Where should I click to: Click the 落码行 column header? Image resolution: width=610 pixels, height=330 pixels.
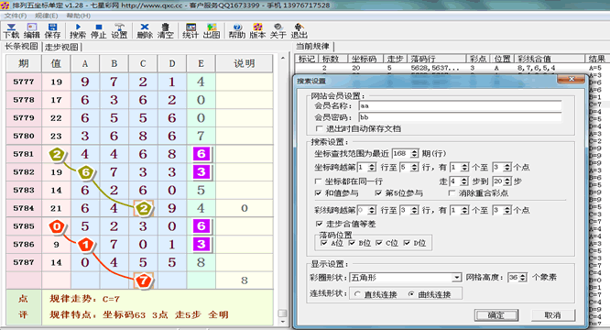437,59
